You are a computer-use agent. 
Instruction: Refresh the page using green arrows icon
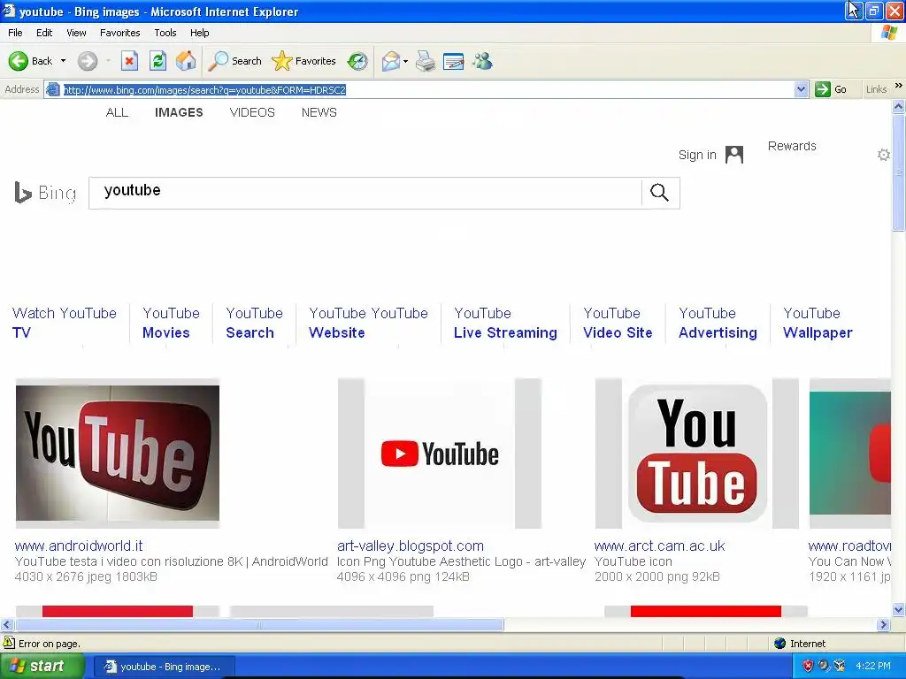[157, 61]
